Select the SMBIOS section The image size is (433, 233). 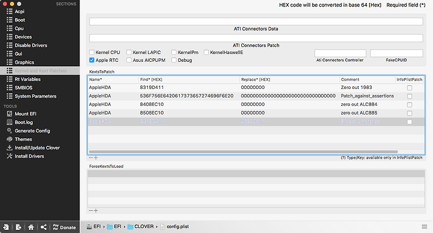coord(23,88)
